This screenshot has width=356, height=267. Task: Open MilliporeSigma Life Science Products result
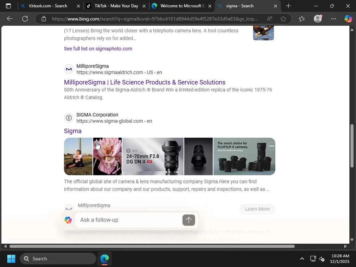[x=145, y=82]
